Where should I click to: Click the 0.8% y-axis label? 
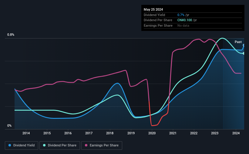click(x=11, y=35)
